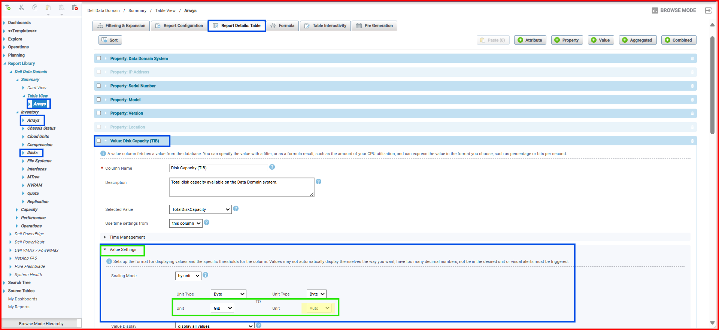This screenshot has height=330, width=719.
Task: Add an Attribute column
Action: [x=530, y=40]
